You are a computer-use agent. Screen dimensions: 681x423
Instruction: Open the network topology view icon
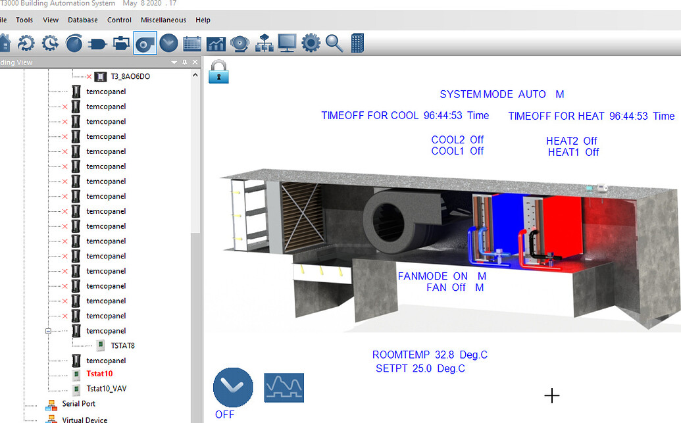263,43
